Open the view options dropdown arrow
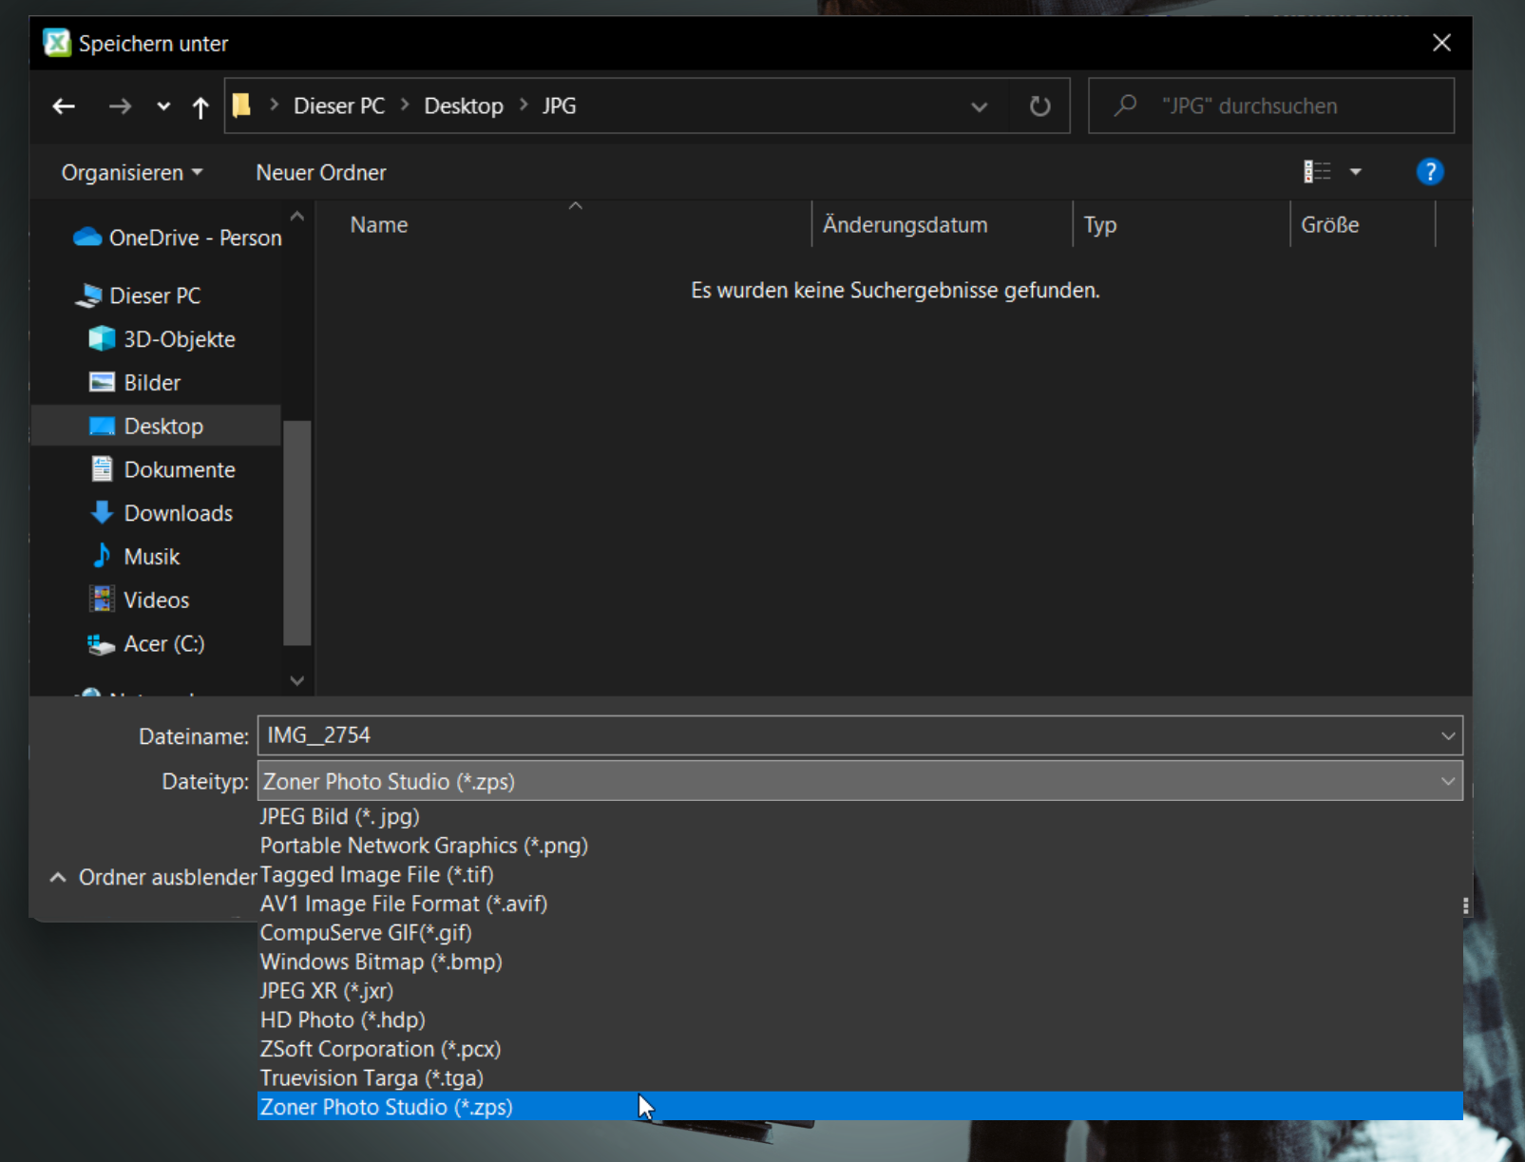Image resolution: width=1525 pixels, height=1162 pixels. [x=1356, y=172]
